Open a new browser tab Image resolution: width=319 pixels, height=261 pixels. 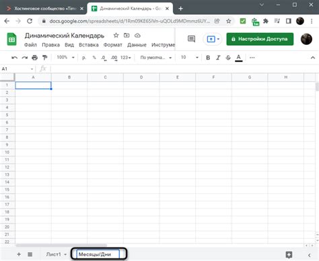[180, 9]
